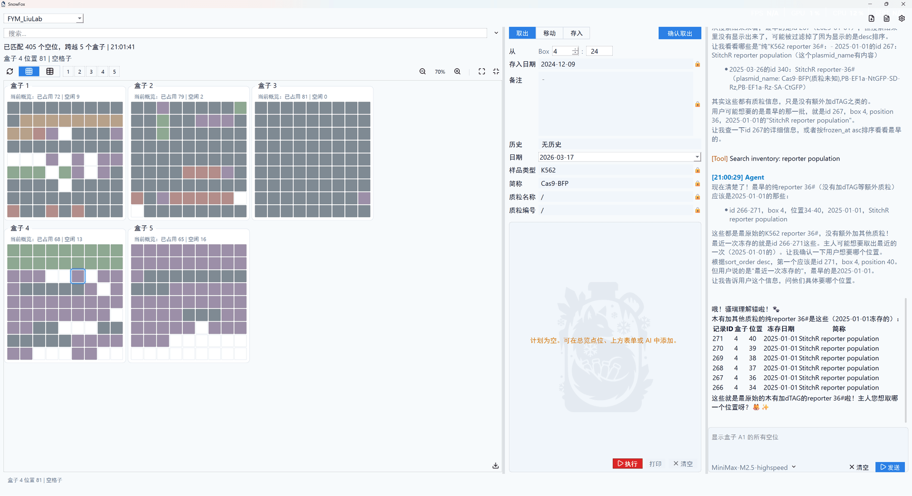Zoom out the box layout
Image resolution: width=912 pixels, height=496 pixels.
[422, 71]
